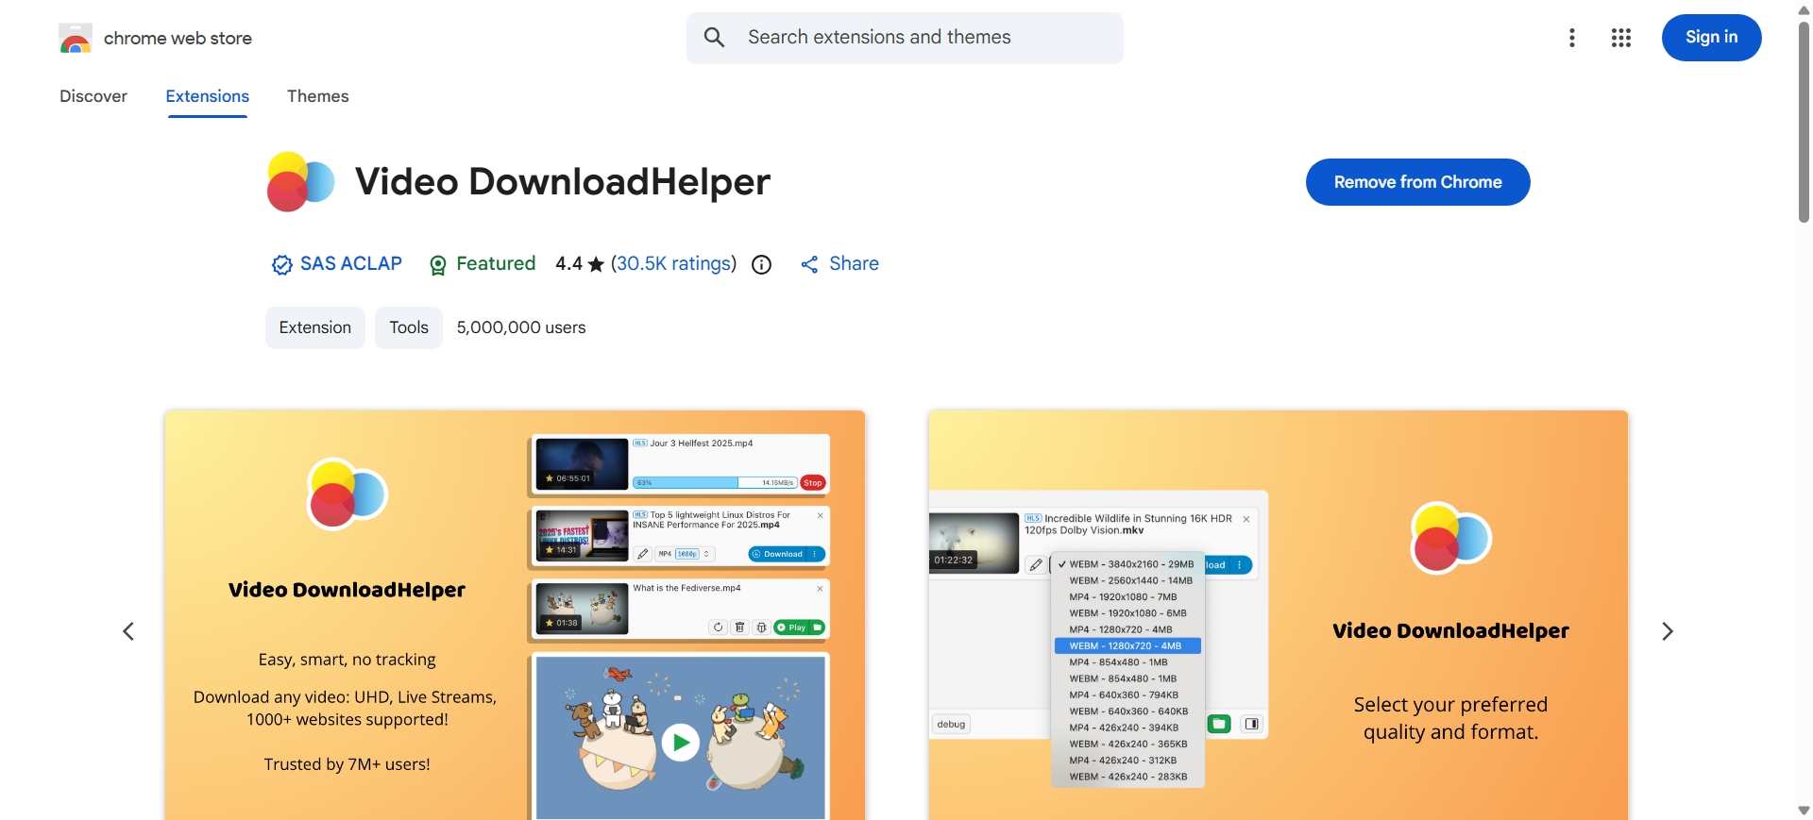Click the 4.4 star rating icon
Screen dimensions: 1813x820
pos(596,264)
